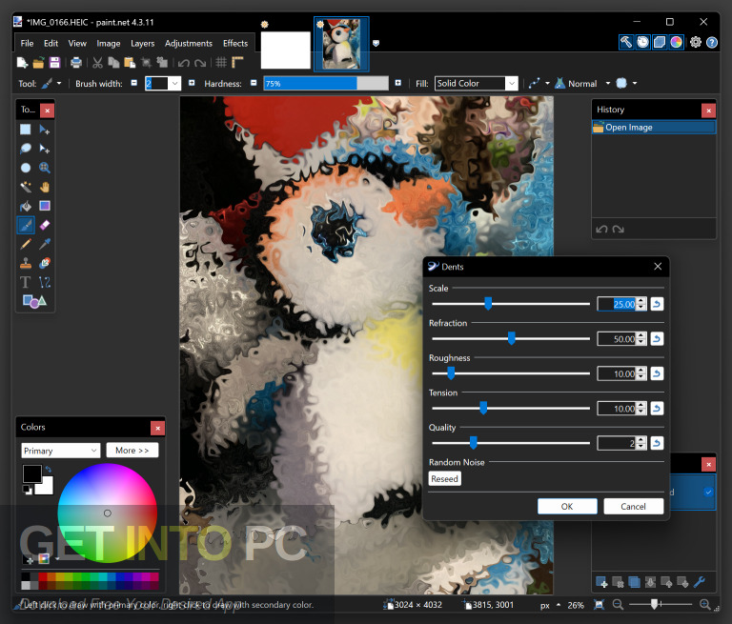Screen dimensions: 732x624
Task: Select the Text tool
Action: click(25, 282)
